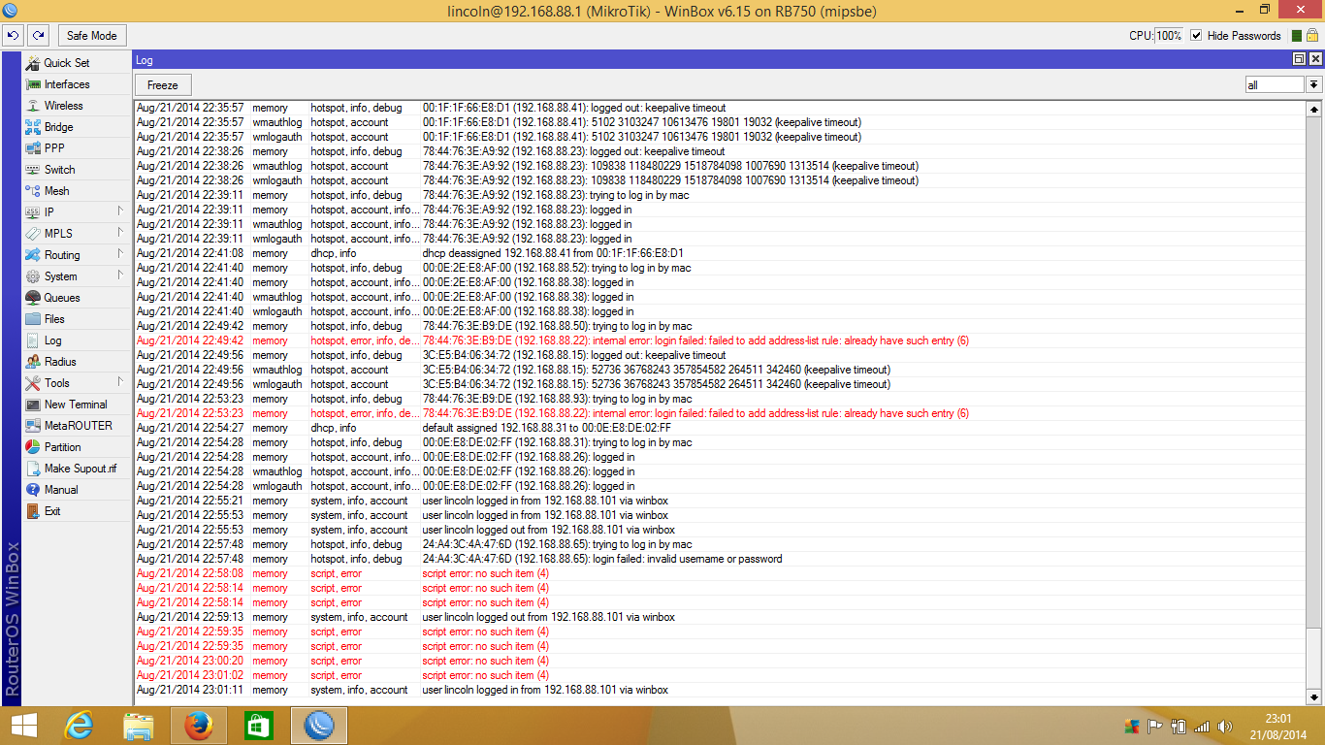Select the winbox logout entry at 22:59:13
The height and width of the screenshot is (745, 1325).
coord(721,617)
